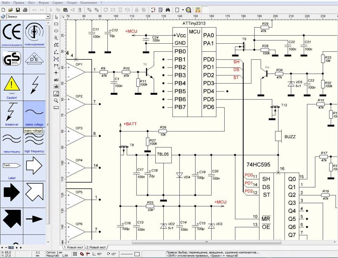This screenshot has height=258, width=338.
Task: Click the printer icon in toolbar
Action: coord(25,10)
